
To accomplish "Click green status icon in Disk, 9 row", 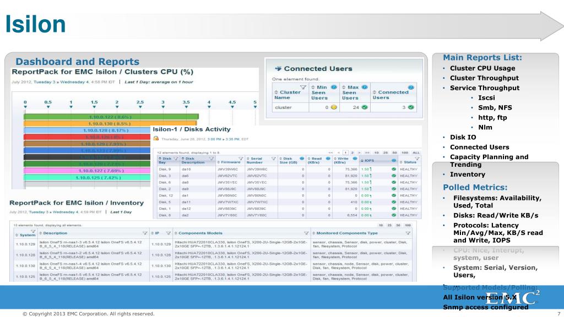I will tap(393, 170).
